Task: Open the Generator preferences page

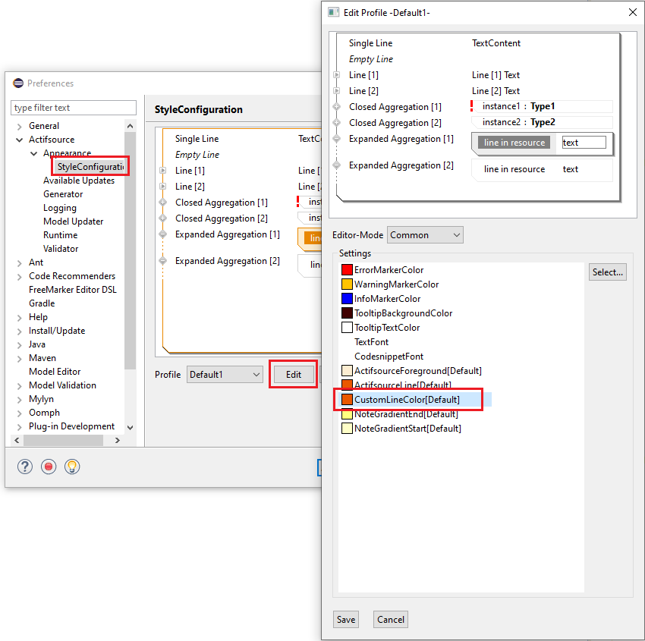Action: click(63, 194)
